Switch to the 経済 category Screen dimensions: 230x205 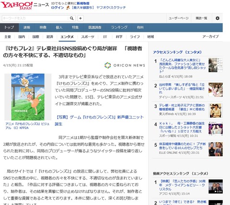pyautogui.click(x=50, y=37)
